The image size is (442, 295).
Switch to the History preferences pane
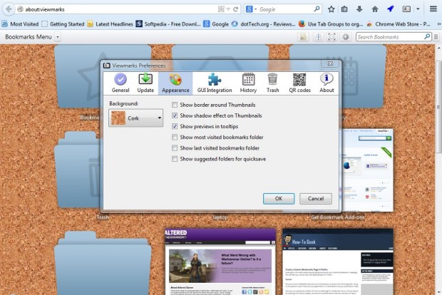tap(248, 83)
